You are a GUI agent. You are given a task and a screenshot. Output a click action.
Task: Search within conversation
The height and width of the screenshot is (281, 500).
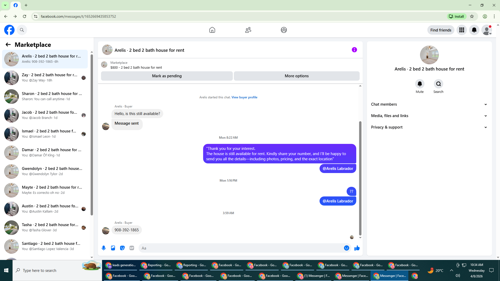[x=438, y=84]
